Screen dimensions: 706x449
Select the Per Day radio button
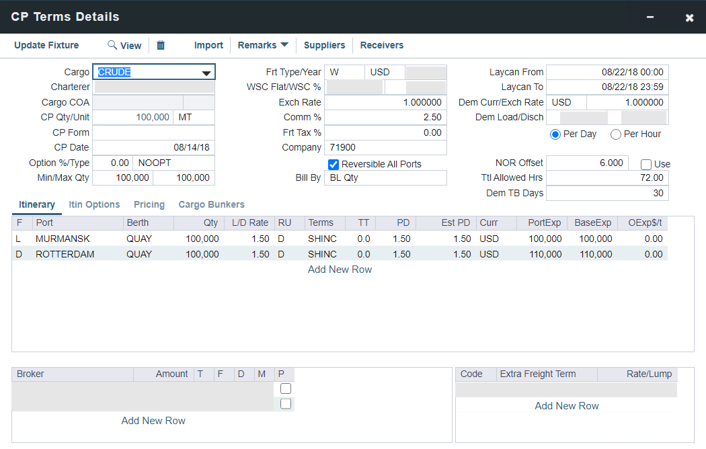tap(555, 134)
